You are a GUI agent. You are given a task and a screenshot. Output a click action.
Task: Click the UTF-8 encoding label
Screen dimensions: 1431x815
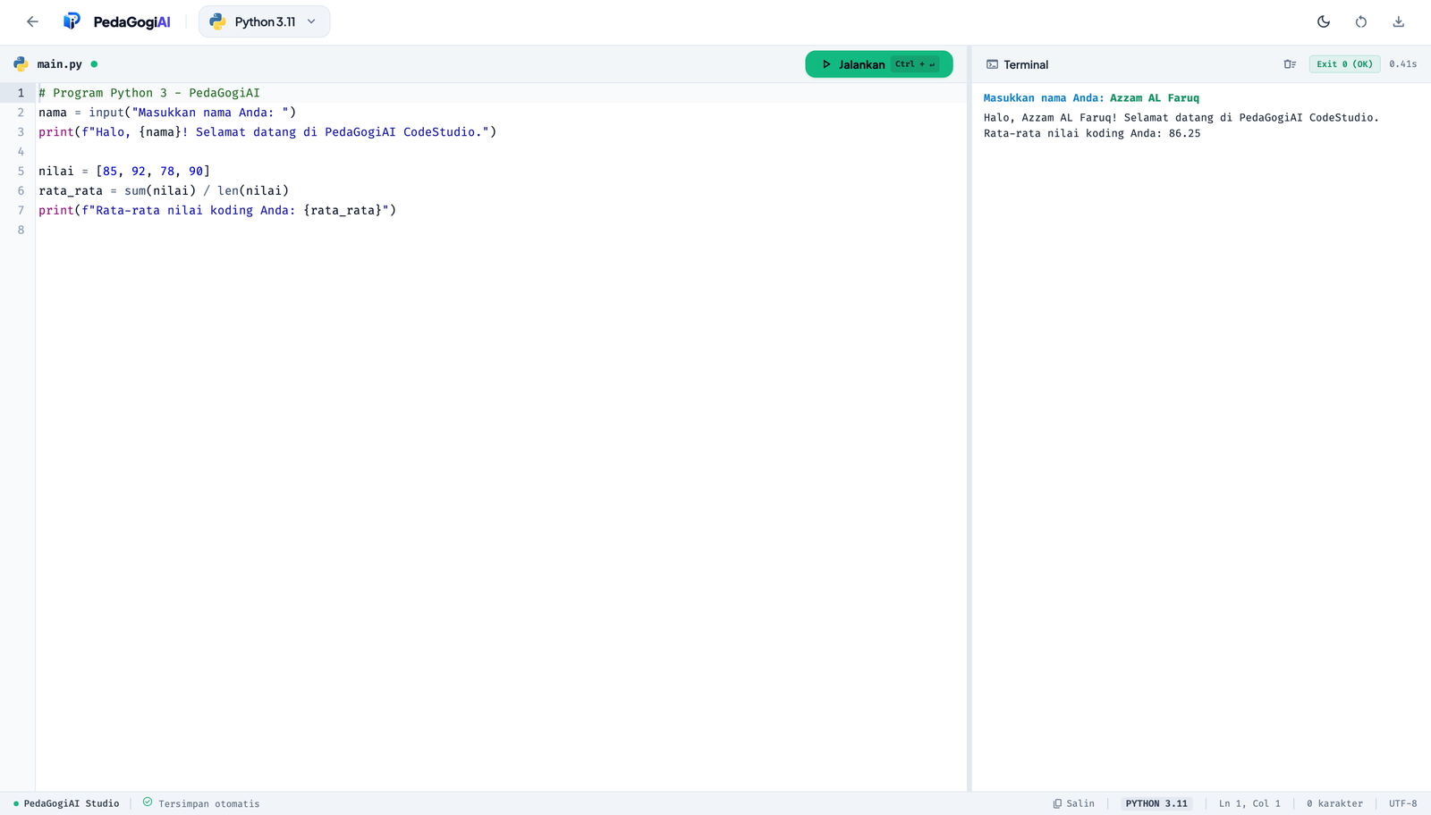1402,803
